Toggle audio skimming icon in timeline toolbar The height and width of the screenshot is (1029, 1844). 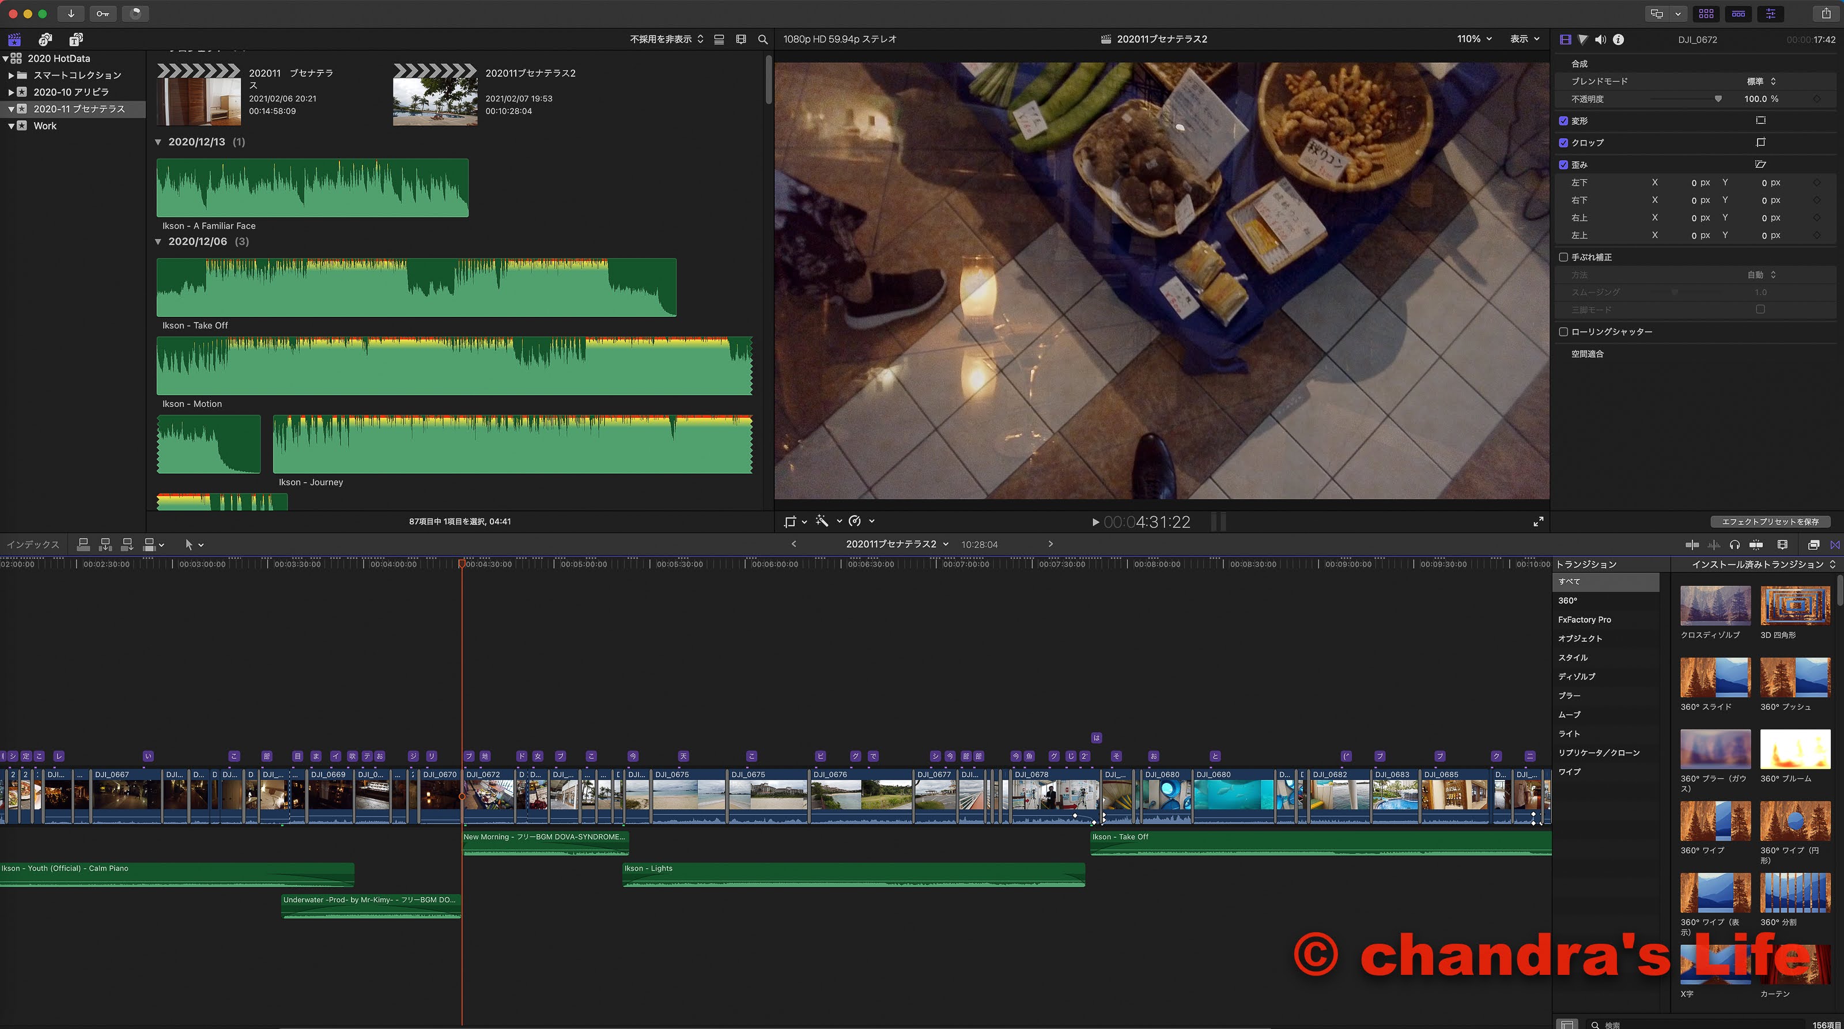tap(1714, 544)
